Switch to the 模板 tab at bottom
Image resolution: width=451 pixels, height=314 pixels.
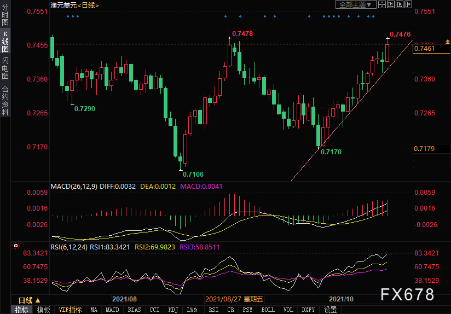(x=44, y=310)
